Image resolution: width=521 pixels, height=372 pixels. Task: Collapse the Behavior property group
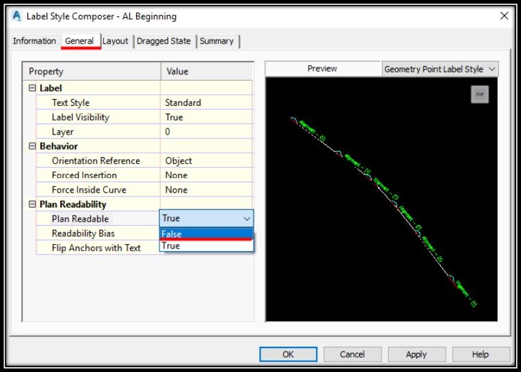[32, 146]
